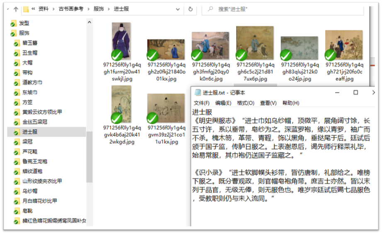Click file name gvm39z2j21co11u1kx.jpg
The width and height of the screenshot is (382, 234).
167,135
